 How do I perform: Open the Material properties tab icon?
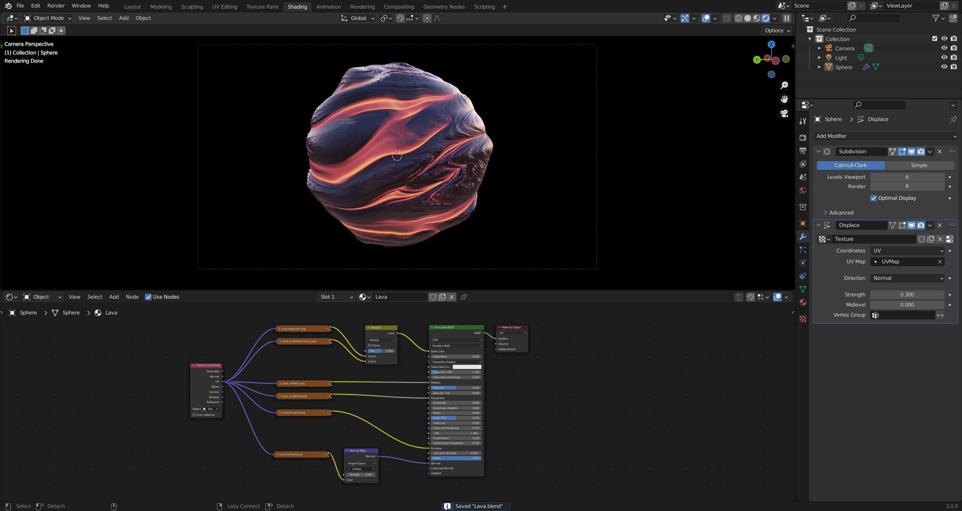click(803, 302)
